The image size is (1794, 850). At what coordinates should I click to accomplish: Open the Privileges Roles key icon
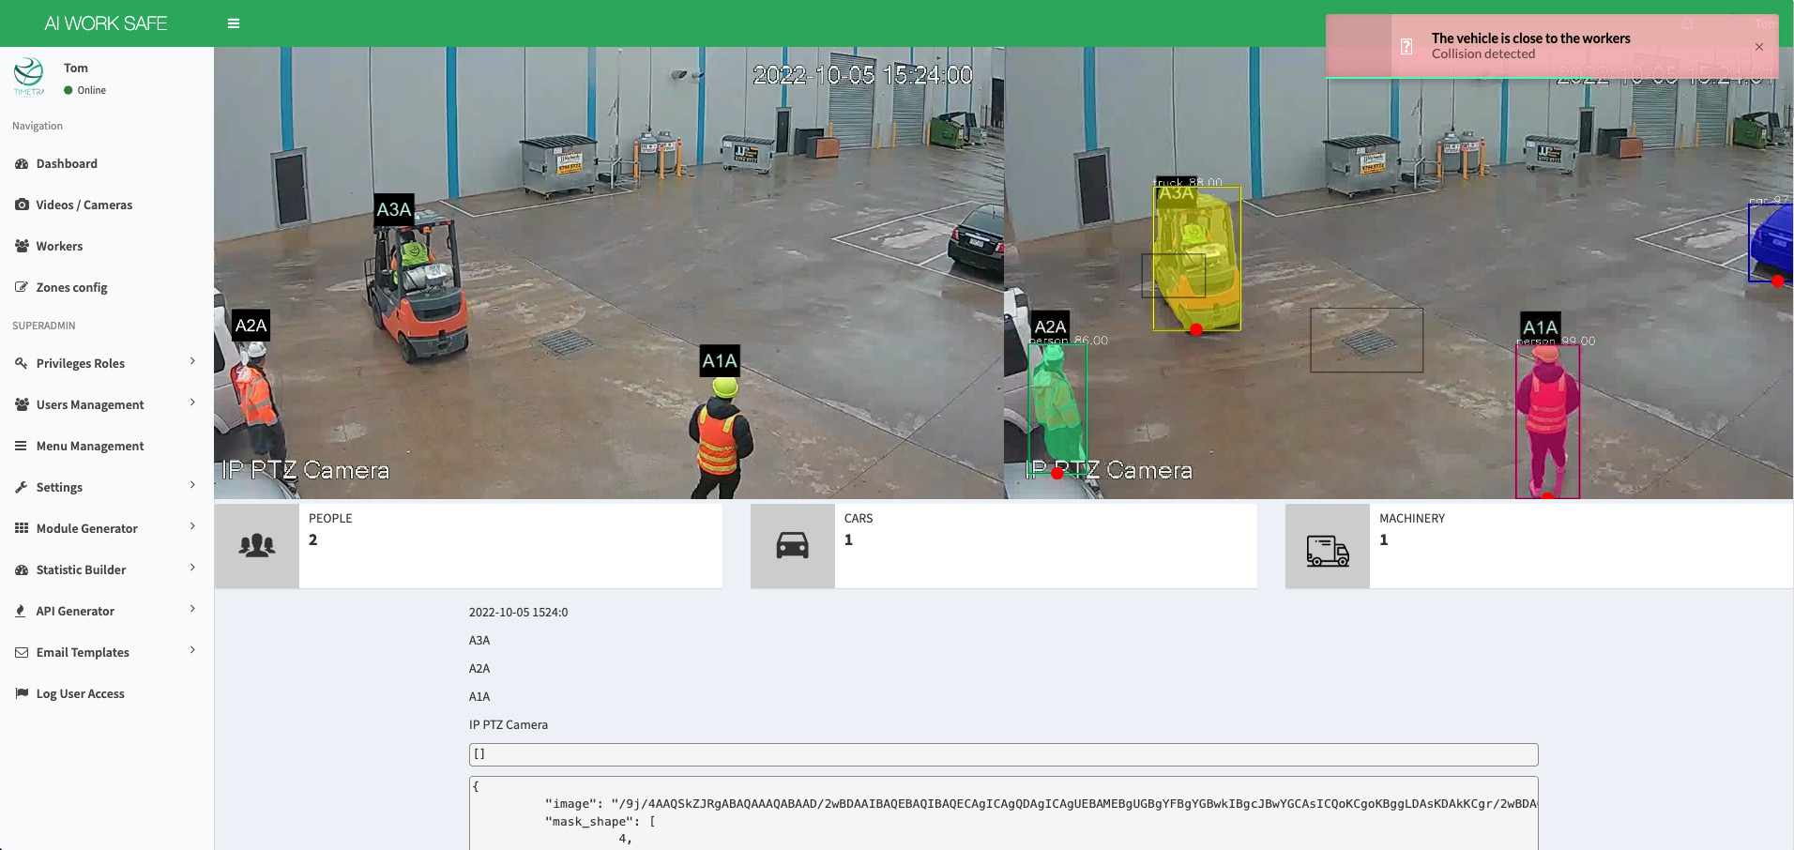pyautogui.click(x=21, y=363)
